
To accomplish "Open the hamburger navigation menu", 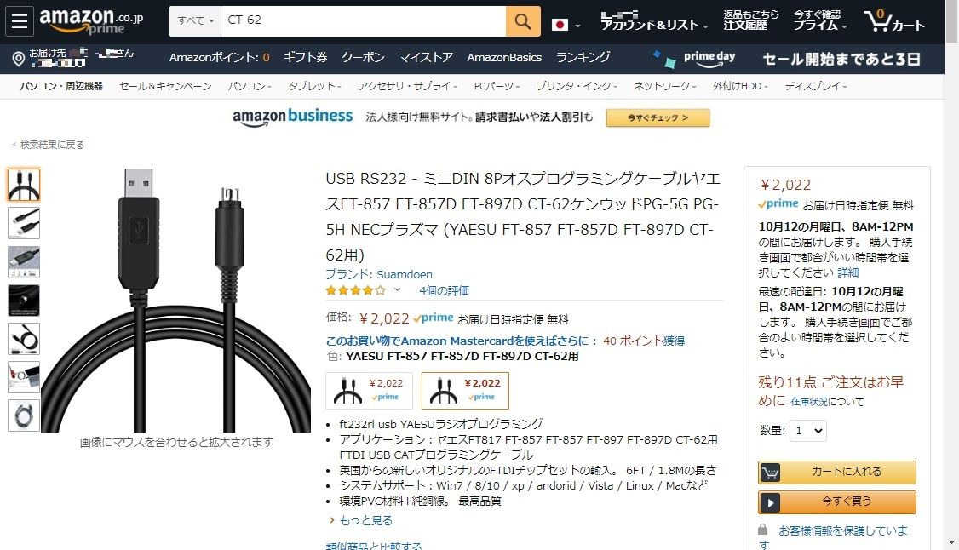I will click(x=19, y=21).
